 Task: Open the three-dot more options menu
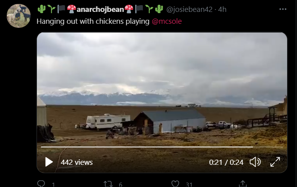tap(283, 9)
